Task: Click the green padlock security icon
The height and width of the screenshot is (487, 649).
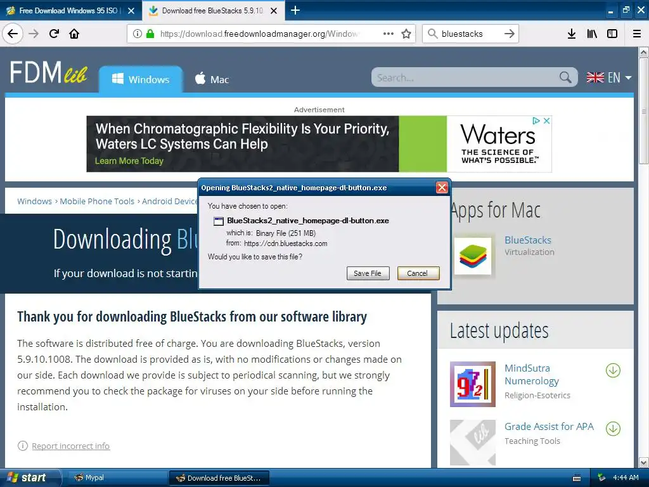Action: 150,34
